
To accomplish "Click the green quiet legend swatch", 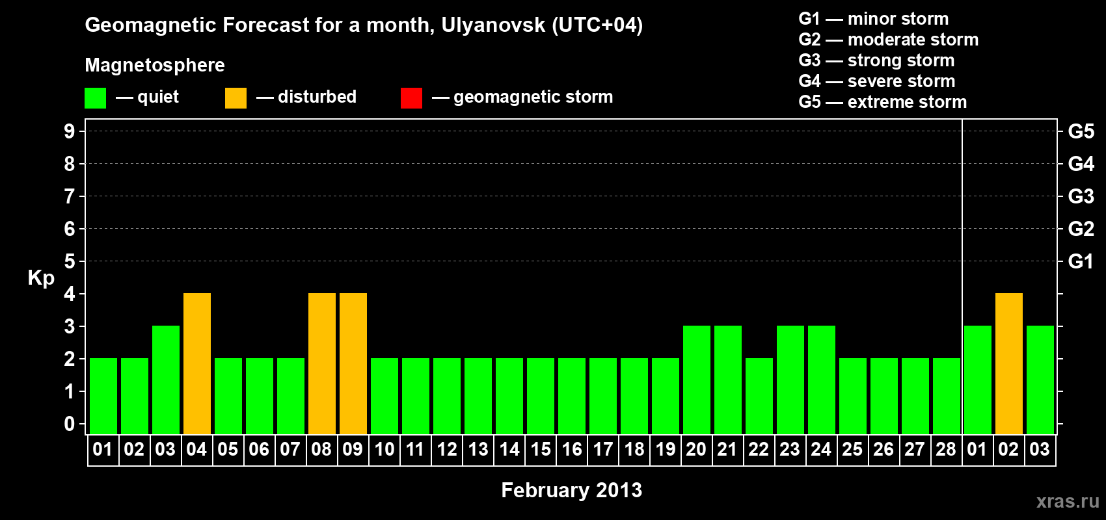I will [96, 98].
